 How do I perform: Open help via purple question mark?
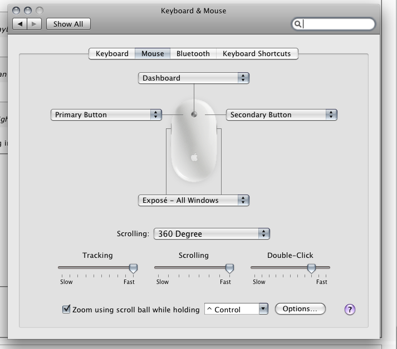click(350, 310)
